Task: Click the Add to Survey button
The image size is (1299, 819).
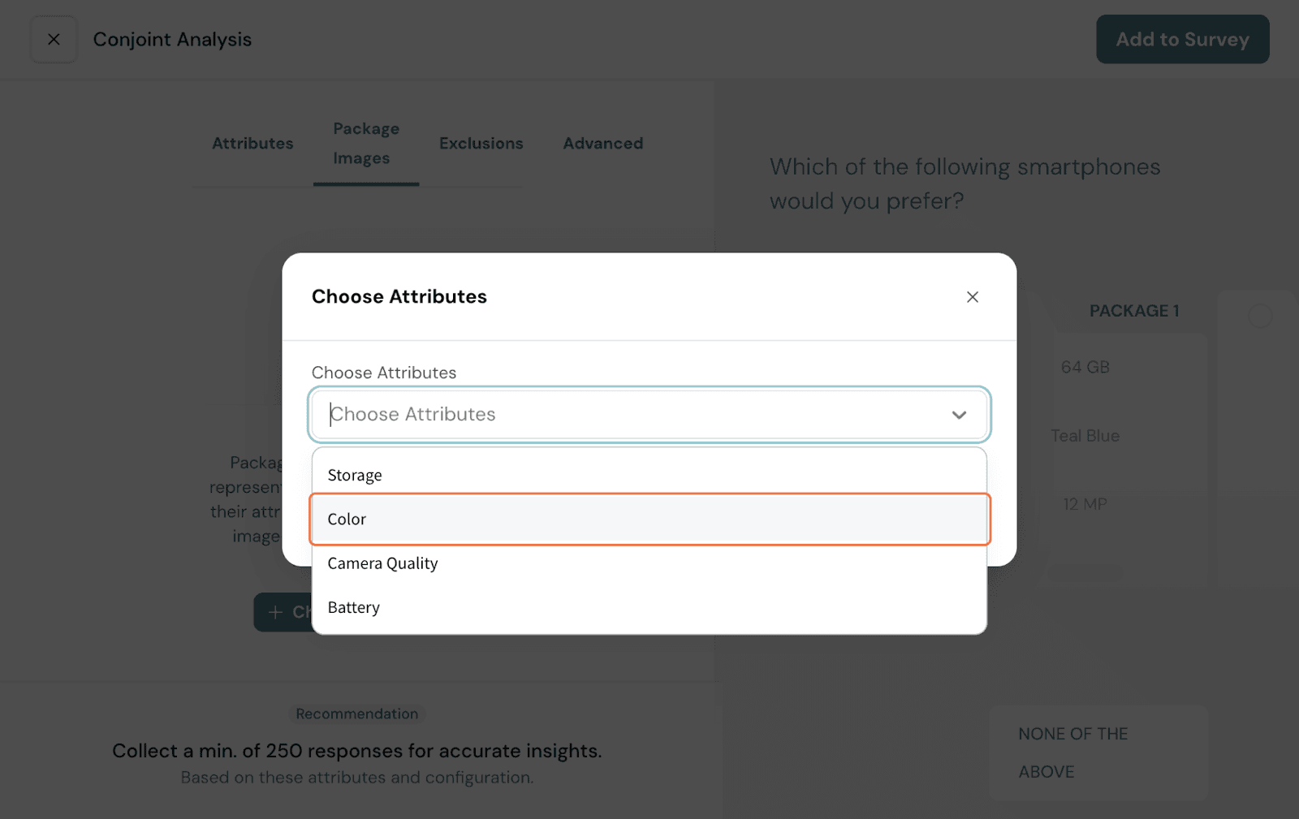Action: point(1182,39)
